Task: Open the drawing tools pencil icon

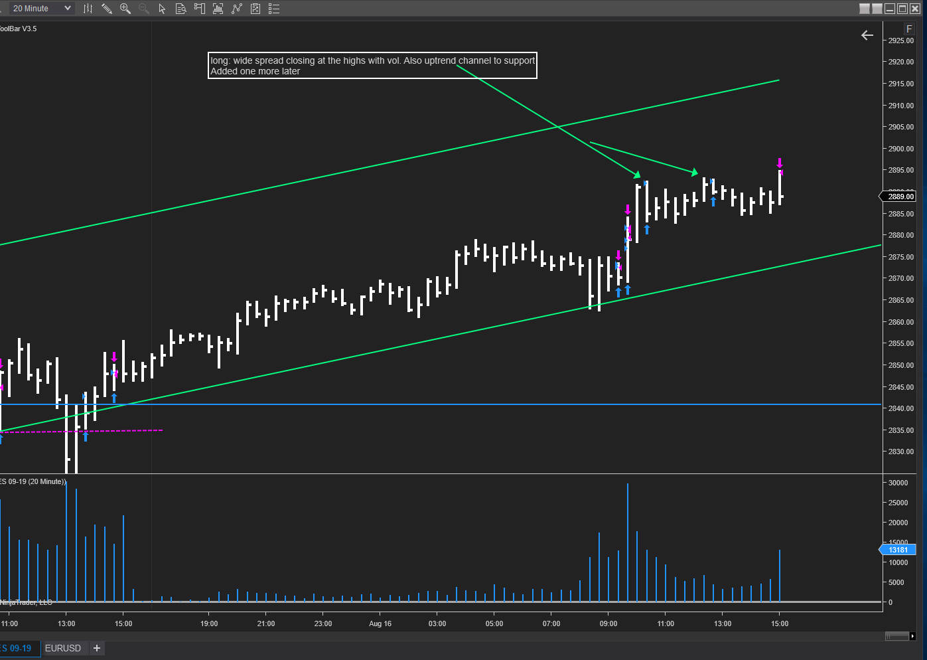Action: click(106, 9)
